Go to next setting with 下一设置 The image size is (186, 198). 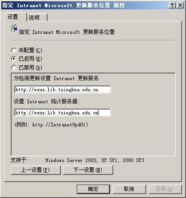click(x=88, y=170)
